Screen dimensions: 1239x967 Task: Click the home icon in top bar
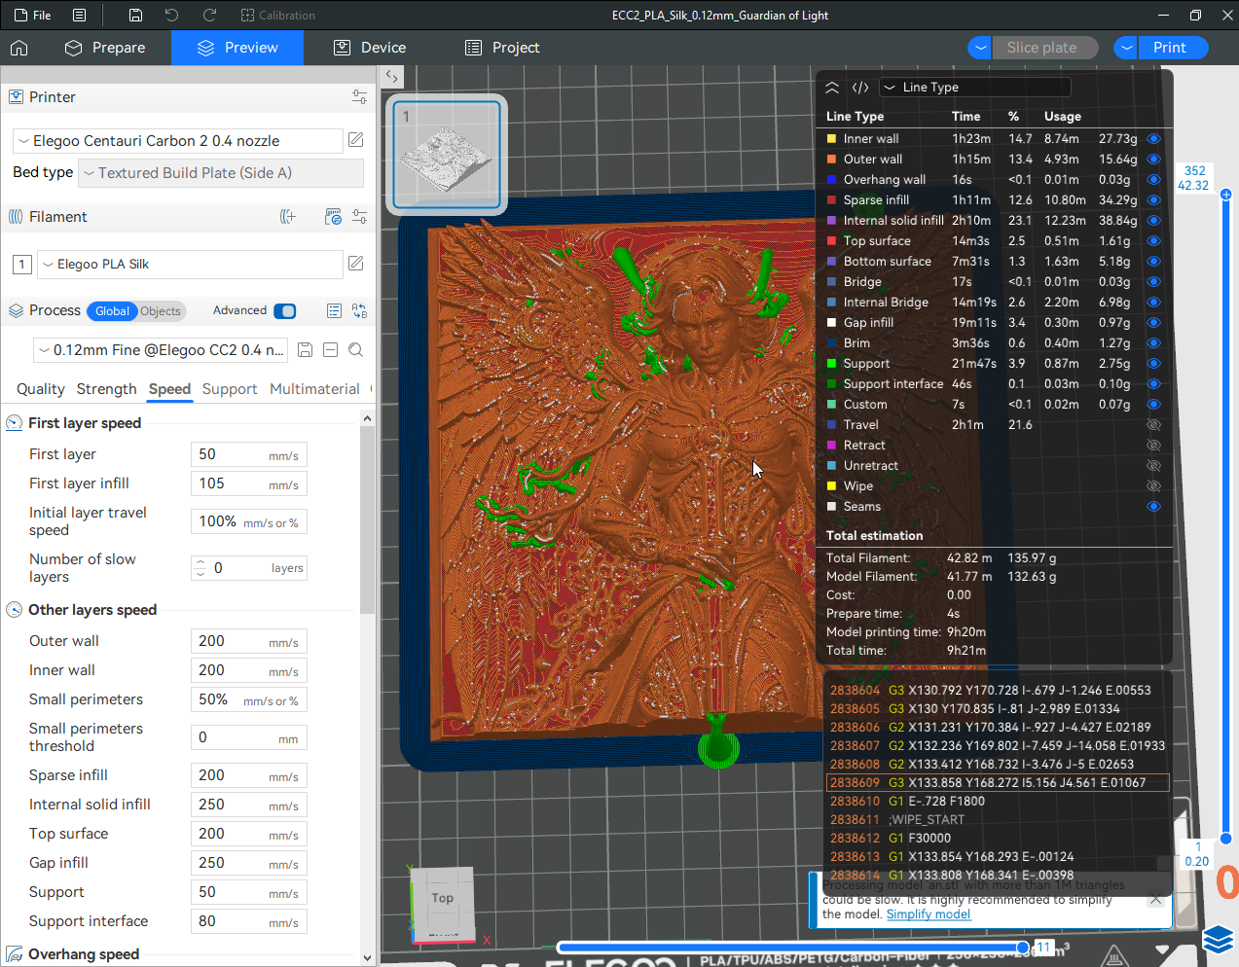point(19,48)
